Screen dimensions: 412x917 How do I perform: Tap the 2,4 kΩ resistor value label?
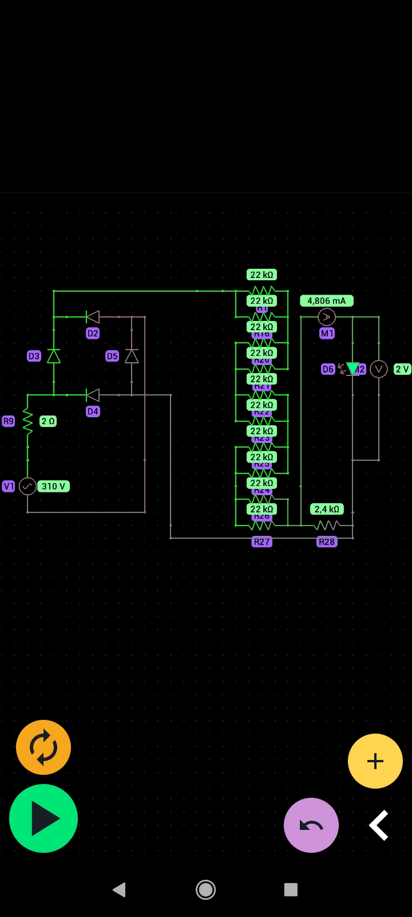click(327, 509)
